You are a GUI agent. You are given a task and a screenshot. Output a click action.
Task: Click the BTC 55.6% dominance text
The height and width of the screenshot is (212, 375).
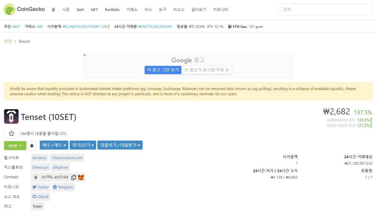tap(197, 26)
